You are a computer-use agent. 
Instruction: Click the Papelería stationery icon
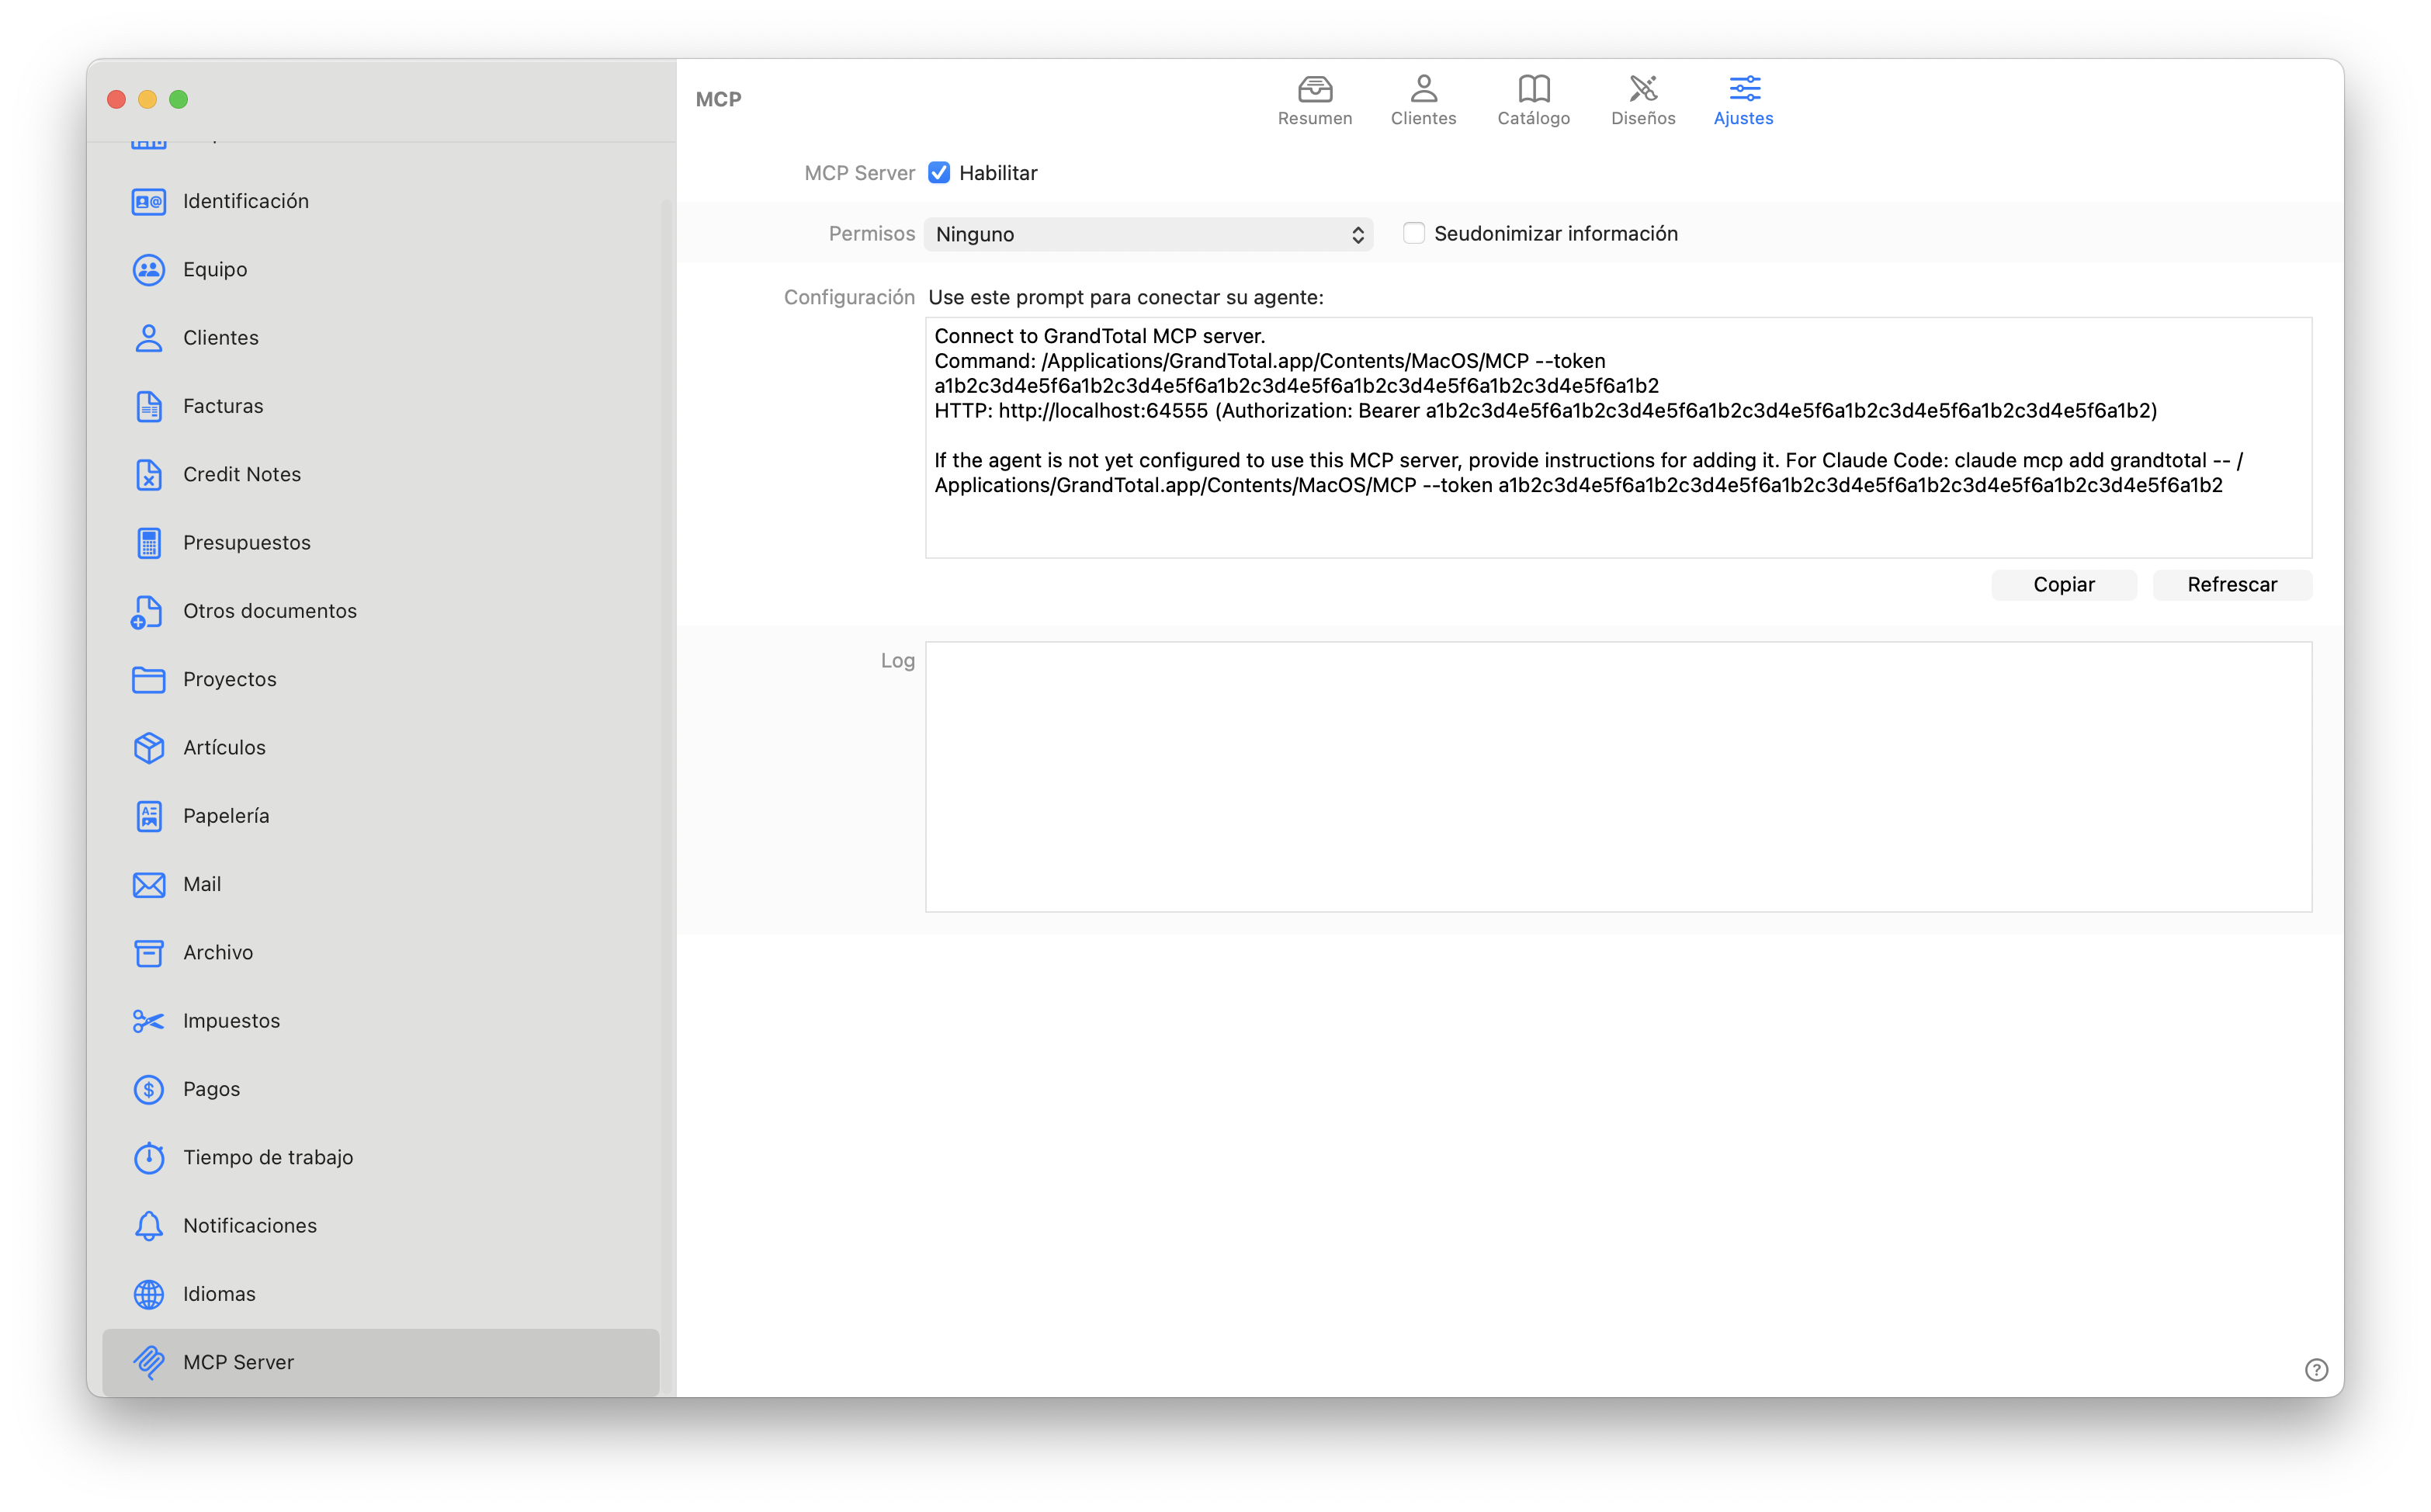click(149, 816)
